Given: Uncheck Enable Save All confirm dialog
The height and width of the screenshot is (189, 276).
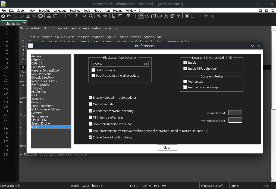Looking at the screenshot, I should (x=90, y=137).
